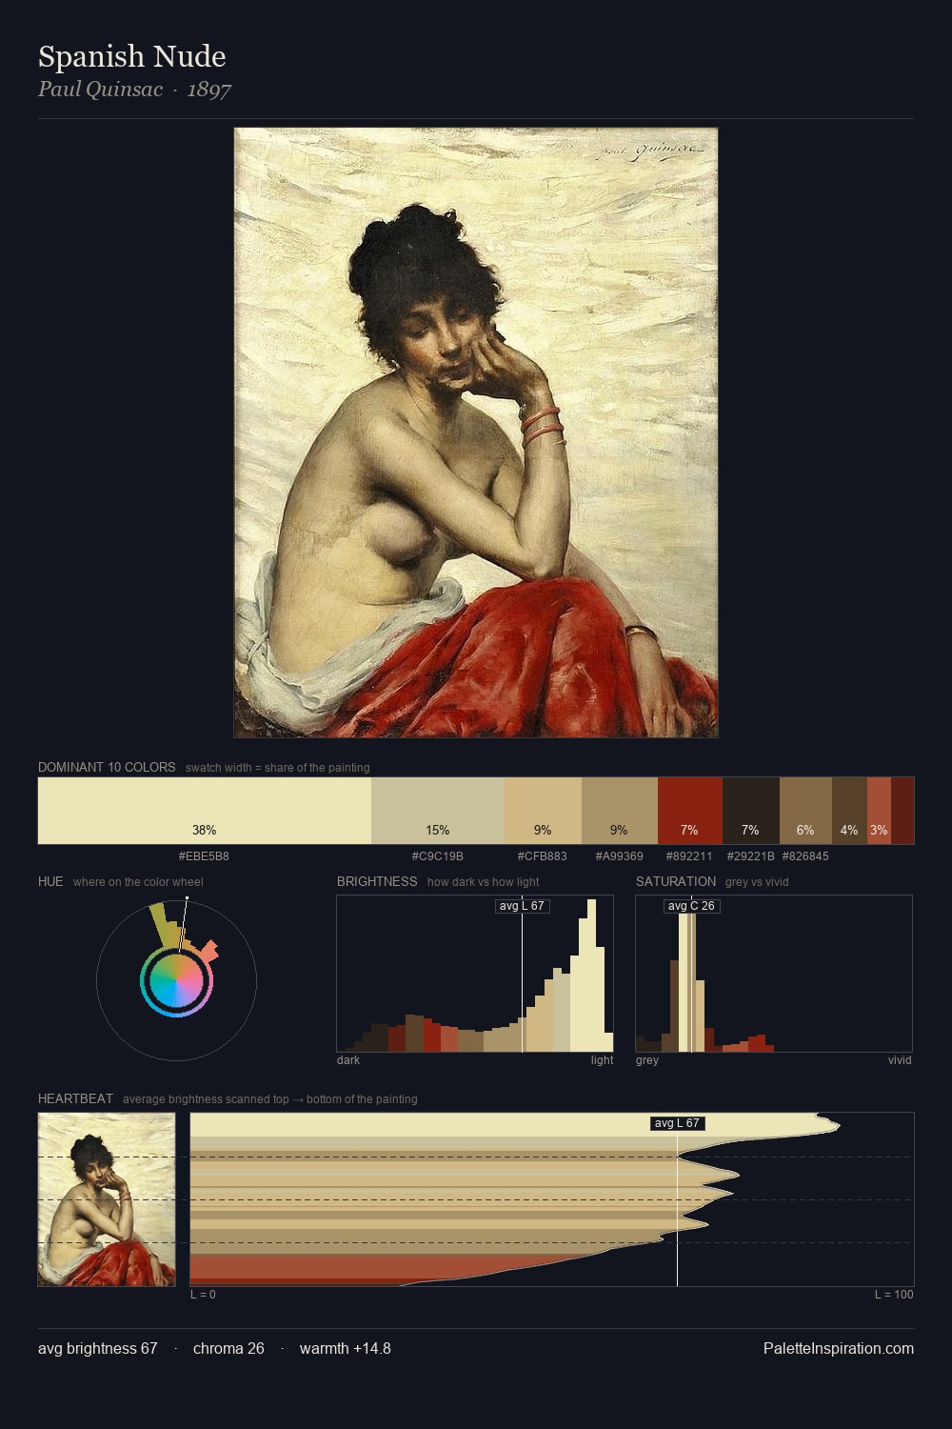This screenshot has height=1429, width=952.
Task: Select the 15% khaki swatch
Action: pos(438,811)
